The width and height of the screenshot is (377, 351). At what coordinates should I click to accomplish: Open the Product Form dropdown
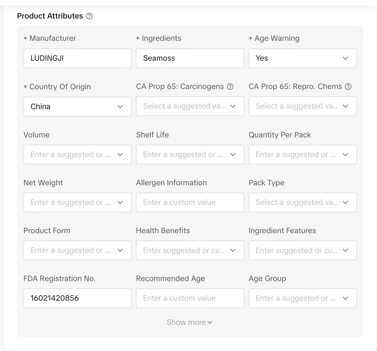pyautogui.click(x=77, y=250)
